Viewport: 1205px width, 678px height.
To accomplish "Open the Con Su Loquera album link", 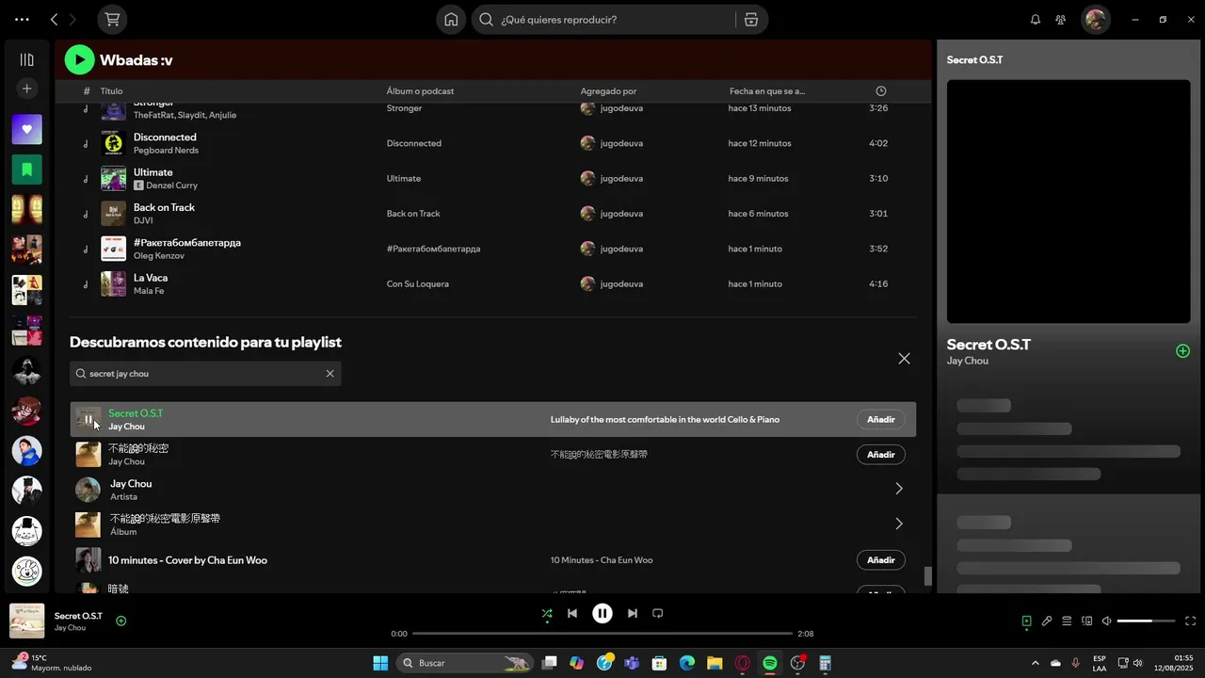I will tap(417, 284).
